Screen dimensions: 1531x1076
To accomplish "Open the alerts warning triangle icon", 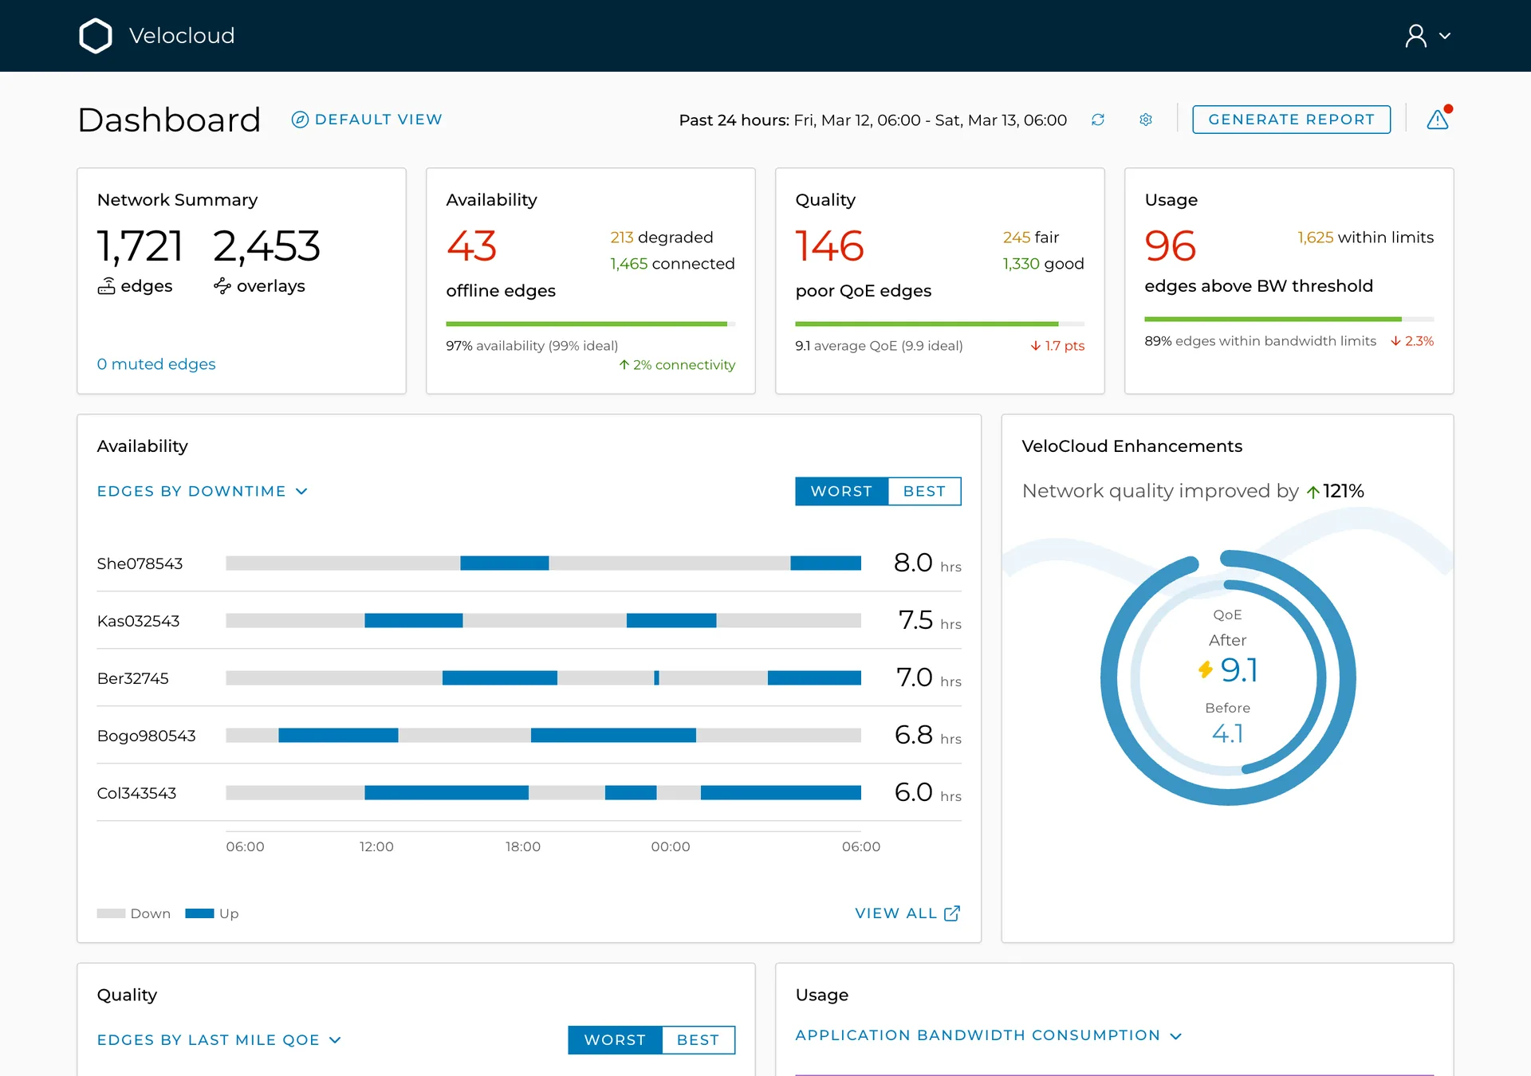I will (x=1438, y=120).
